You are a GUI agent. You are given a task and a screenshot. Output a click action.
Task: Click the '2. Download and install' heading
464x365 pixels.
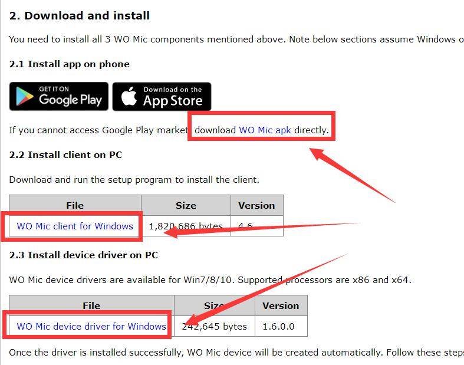[x=80, y=16]
